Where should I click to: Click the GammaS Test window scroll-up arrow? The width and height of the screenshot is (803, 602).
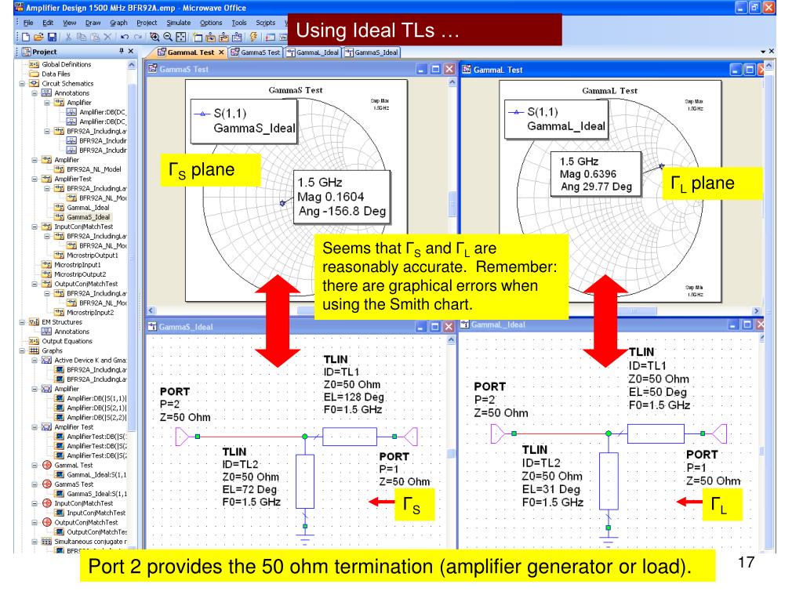(452, 82)
